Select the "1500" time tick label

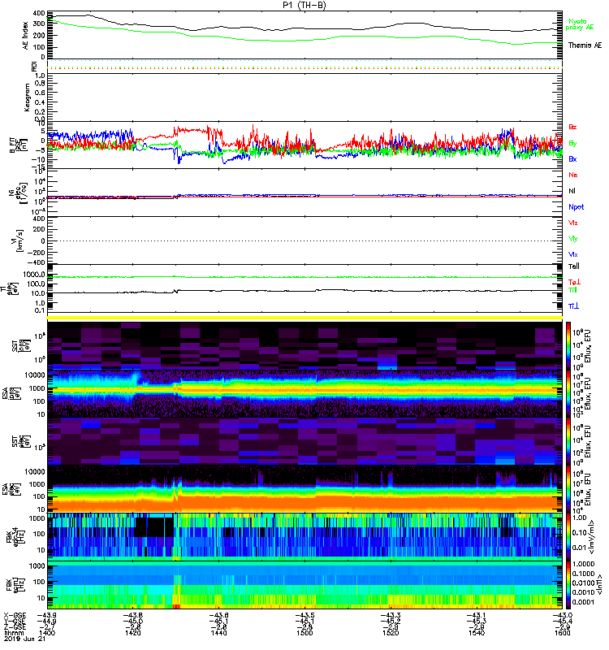(x=304, y=633)
